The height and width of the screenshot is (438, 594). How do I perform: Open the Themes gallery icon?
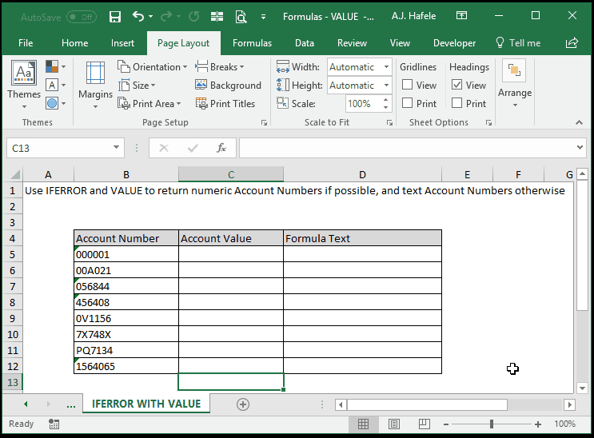24,73
